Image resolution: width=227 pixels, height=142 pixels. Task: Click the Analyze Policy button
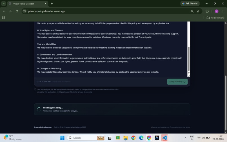[x=177, y=82]
